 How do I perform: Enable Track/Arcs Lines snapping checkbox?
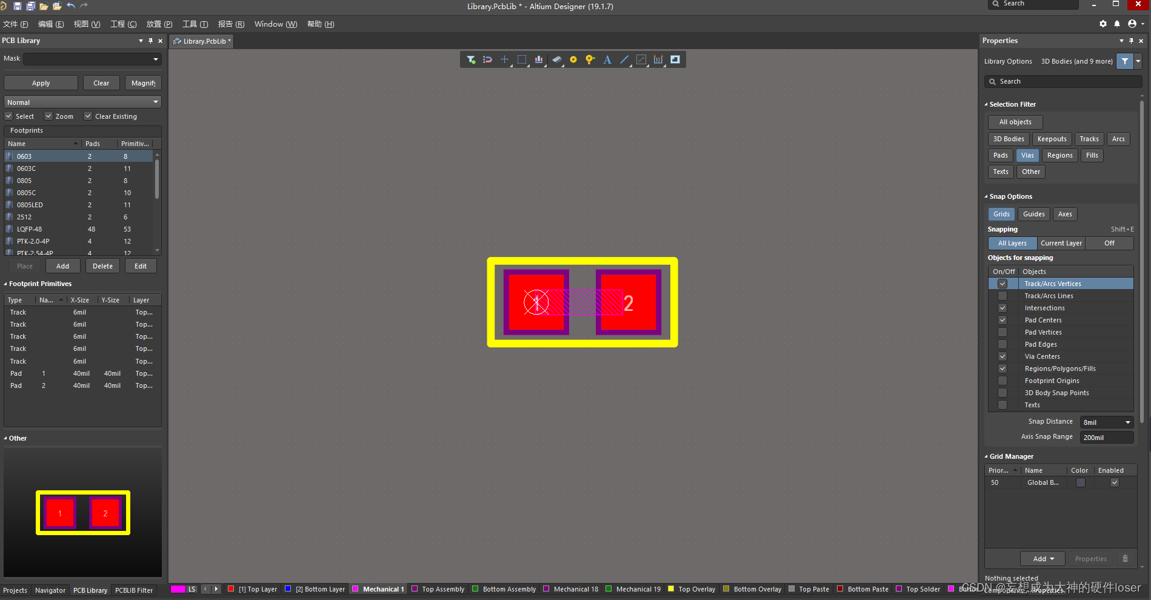[x=1003, y=296]
